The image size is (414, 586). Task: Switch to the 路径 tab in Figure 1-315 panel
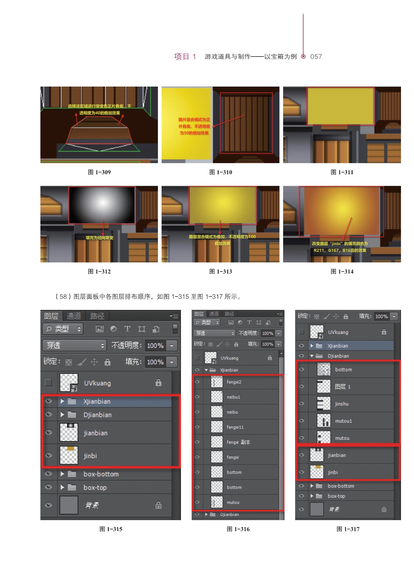pos(97,316)
